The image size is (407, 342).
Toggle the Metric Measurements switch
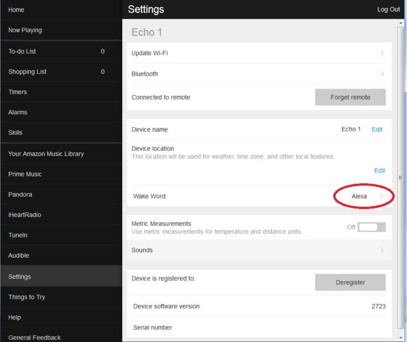tap(371, 227)
